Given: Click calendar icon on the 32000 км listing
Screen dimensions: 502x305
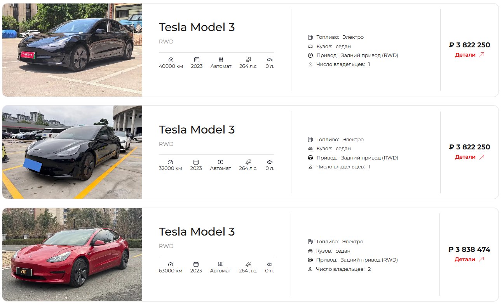Looking at the screenshot, I should click(196, 162).
